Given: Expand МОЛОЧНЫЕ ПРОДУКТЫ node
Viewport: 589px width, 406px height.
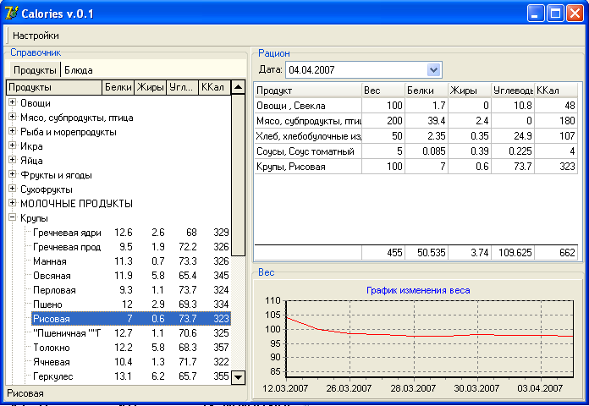Looking at the screenshot, I should click(13, 203).
